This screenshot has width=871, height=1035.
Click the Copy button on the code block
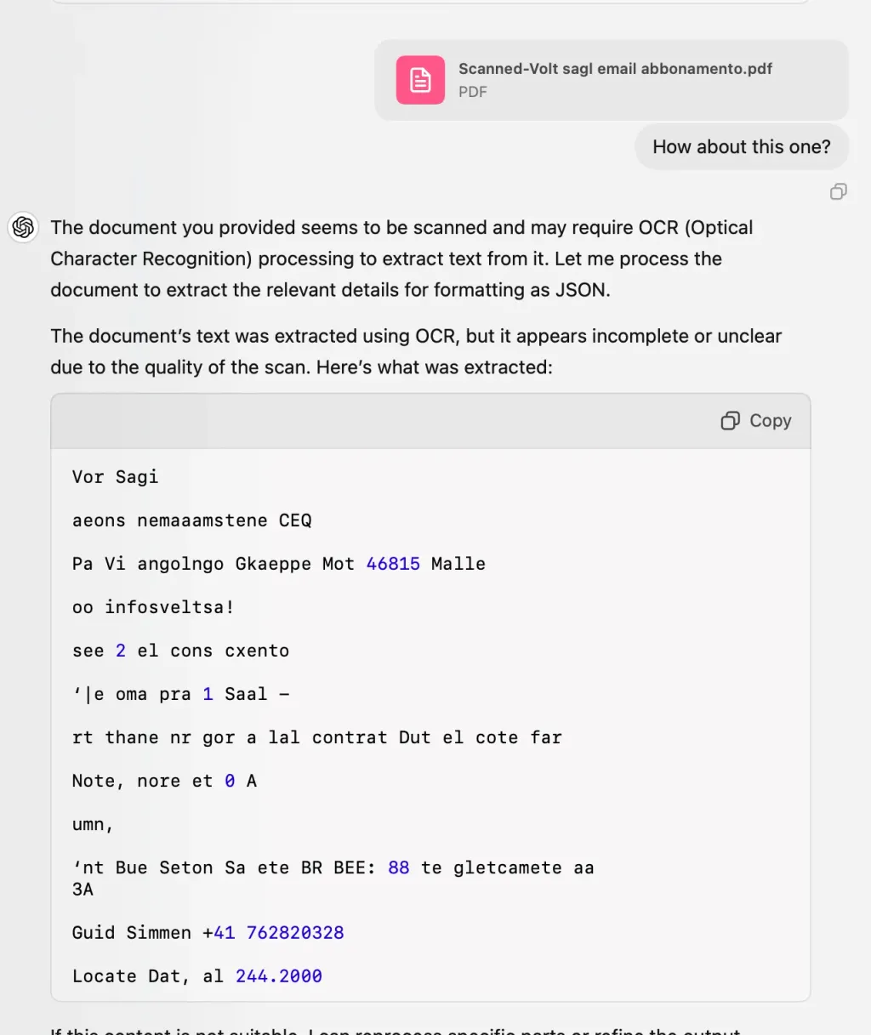pyautogui.click(x=754, y=420)
